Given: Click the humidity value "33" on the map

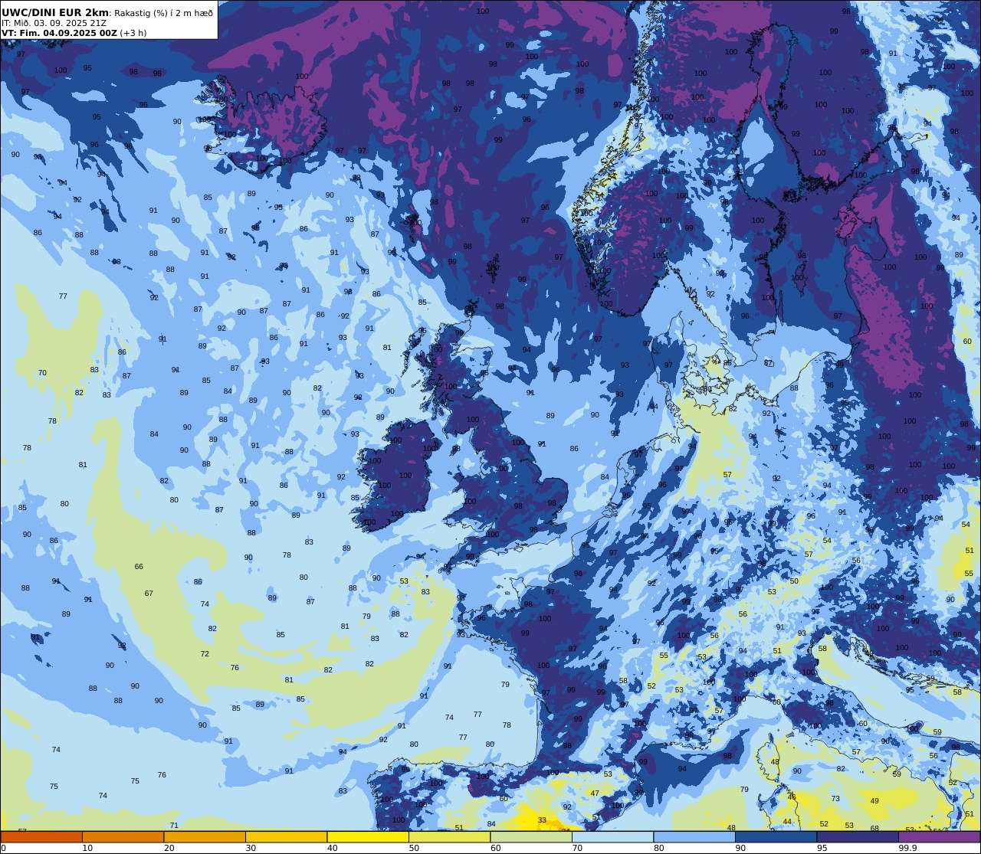Looking at the screenshot, I should pos(542,820).
